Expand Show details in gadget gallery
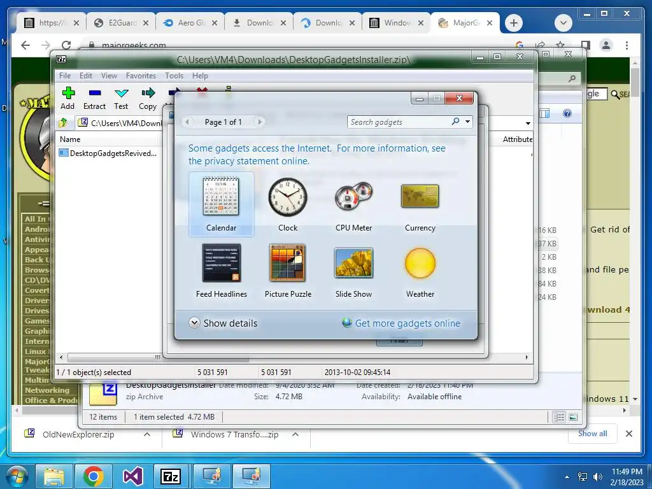652x489 pixels. pos(223,323)
